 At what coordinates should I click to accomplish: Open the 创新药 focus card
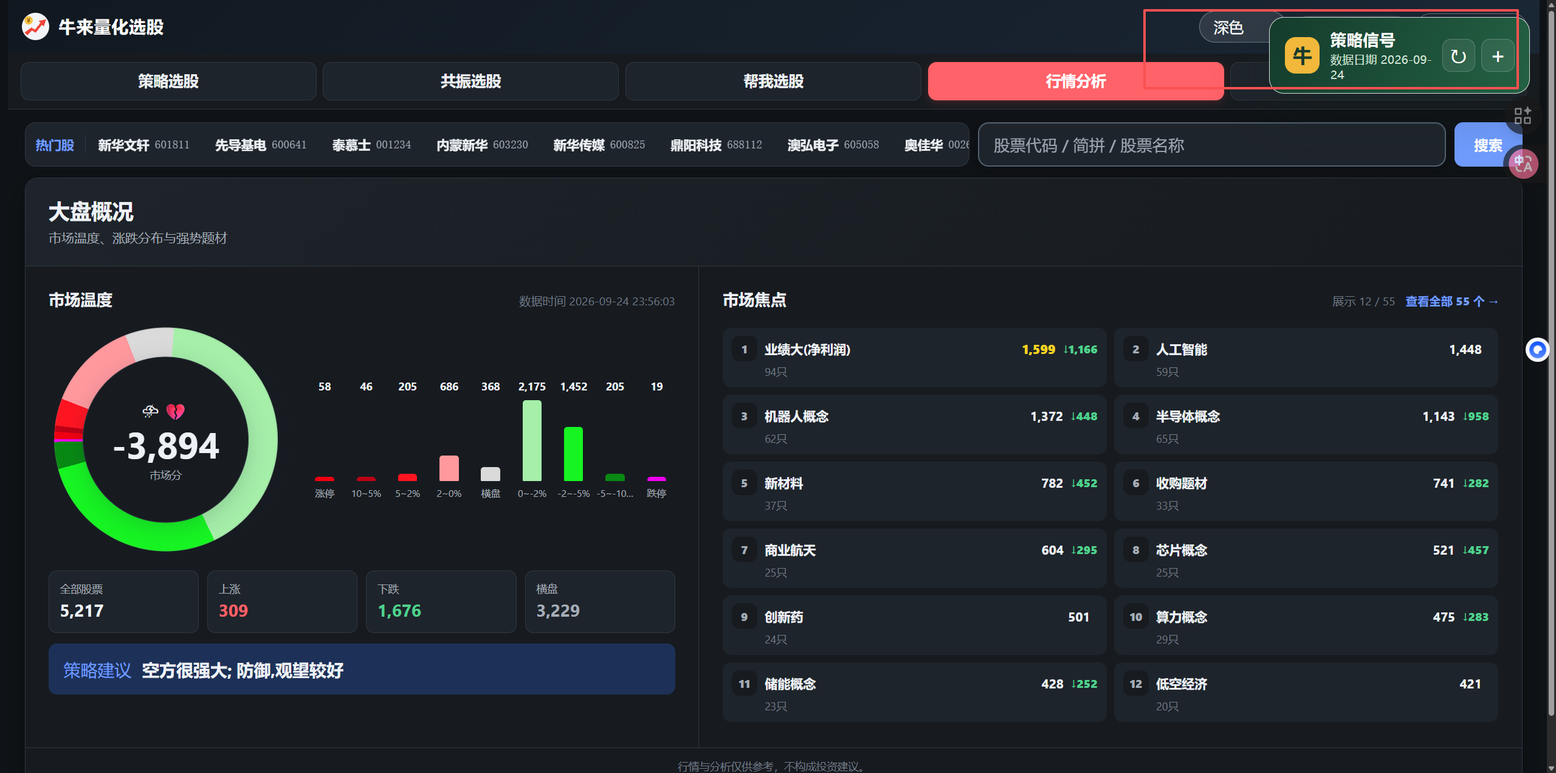914,625
